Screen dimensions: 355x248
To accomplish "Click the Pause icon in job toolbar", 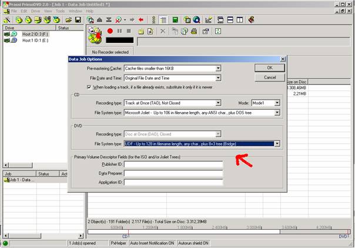I will [119, 31].
